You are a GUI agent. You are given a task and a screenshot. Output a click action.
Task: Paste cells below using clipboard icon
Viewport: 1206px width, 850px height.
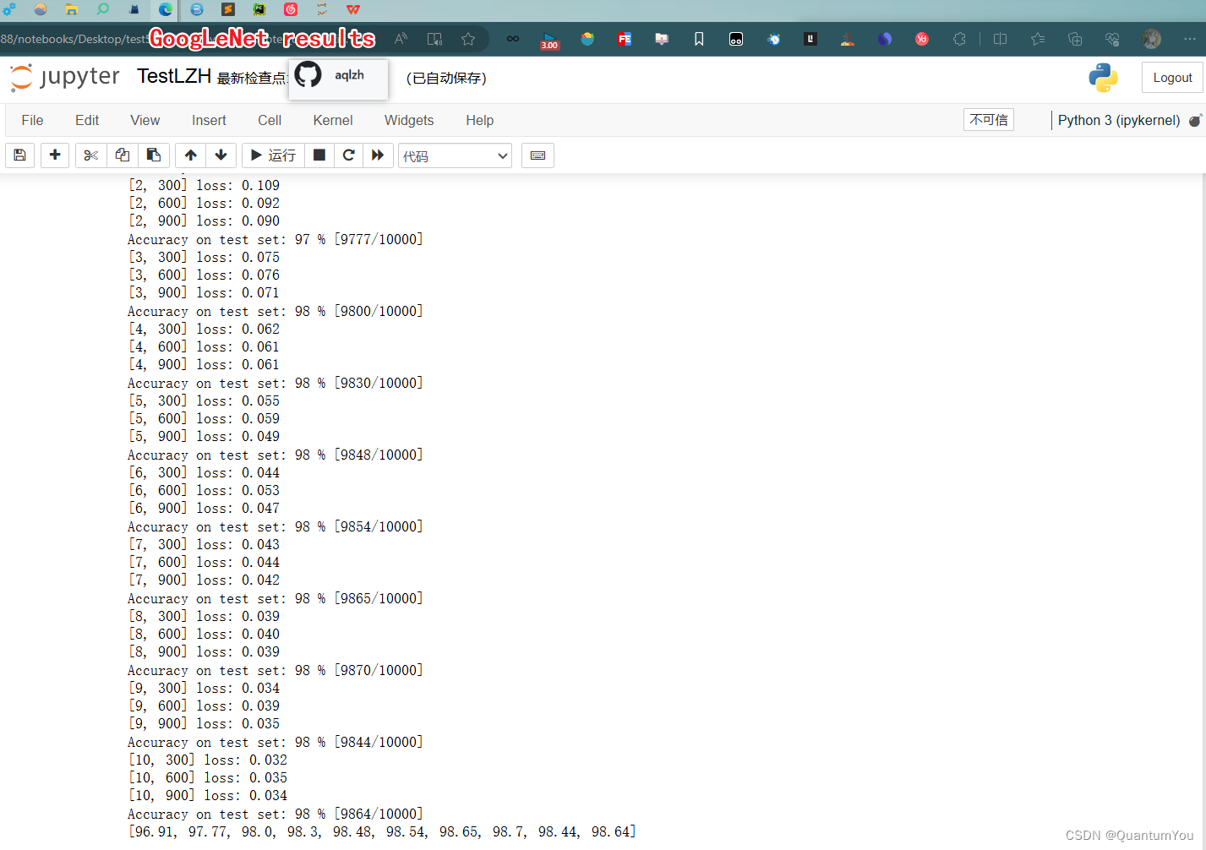coord(154,155)
